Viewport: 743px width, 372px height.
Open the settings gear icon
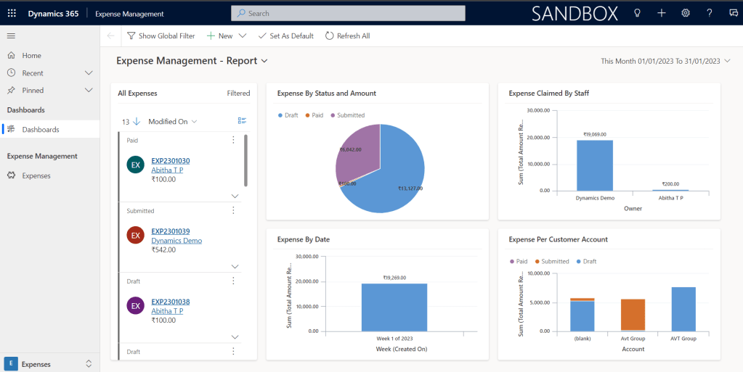coord(686,13)
